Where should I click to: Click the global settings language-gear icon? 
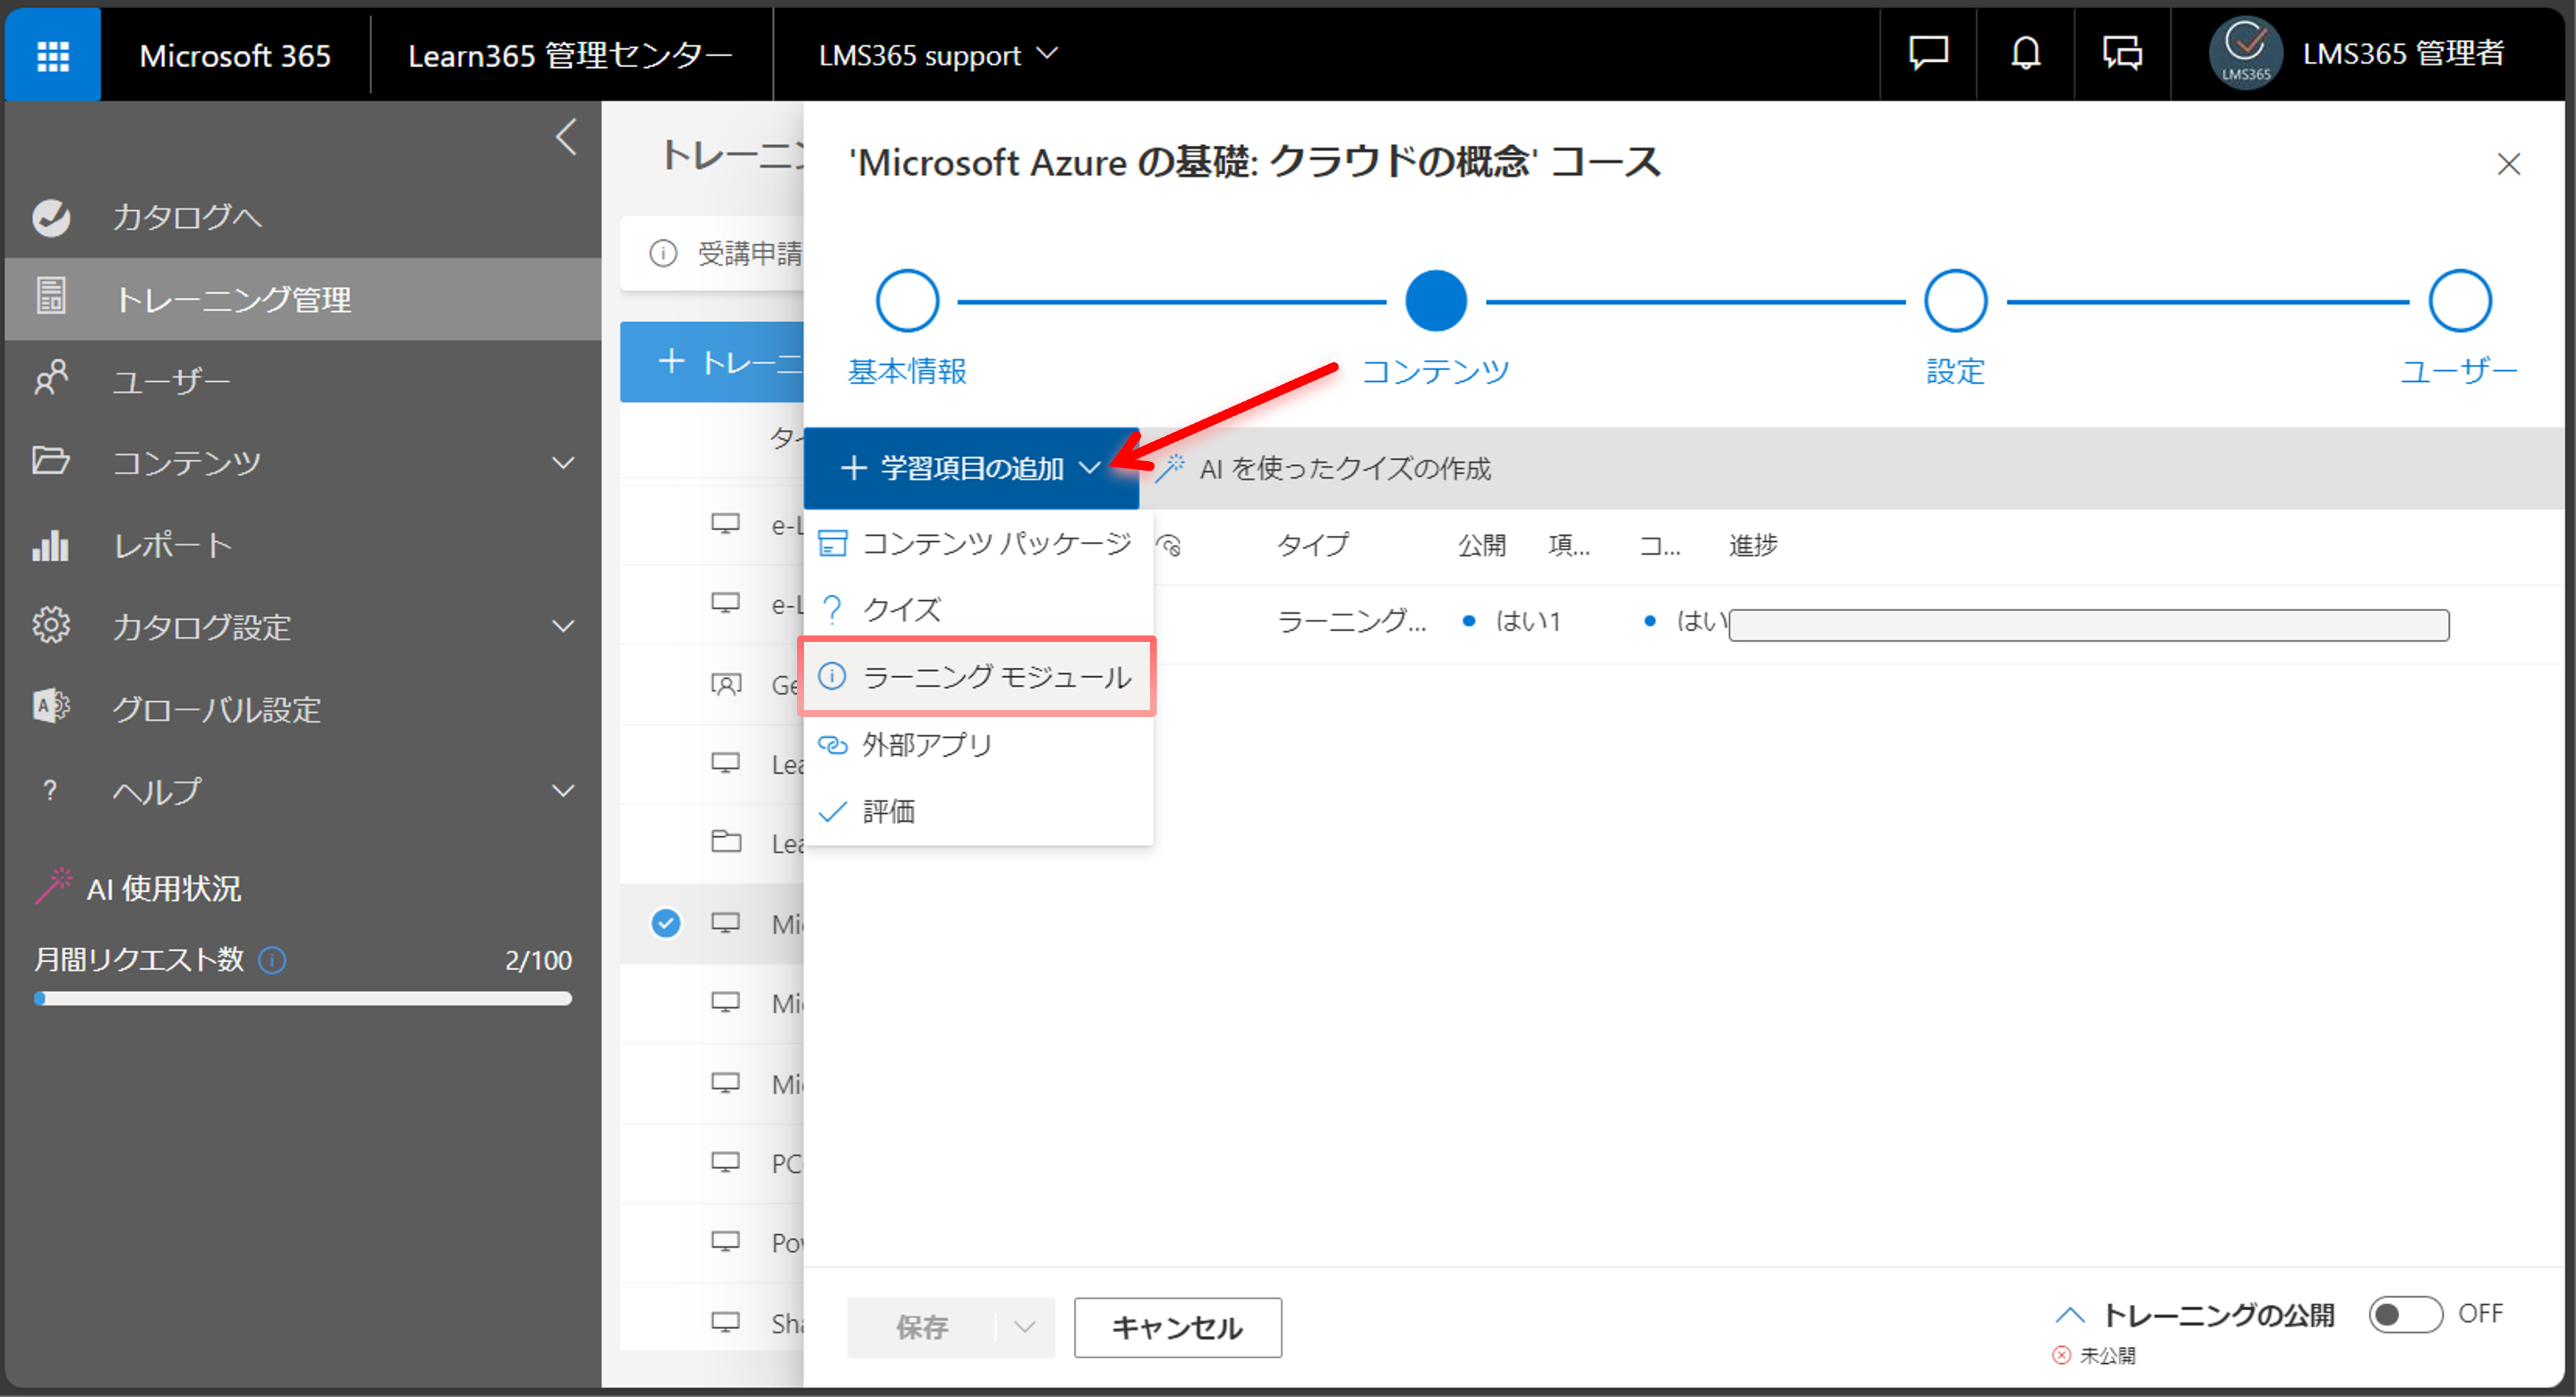coord(51,707)
